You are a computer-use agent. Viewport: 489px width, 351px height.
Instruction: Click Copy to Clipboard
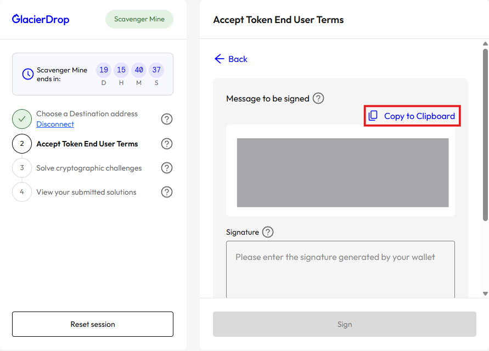(x=412, y=116)
